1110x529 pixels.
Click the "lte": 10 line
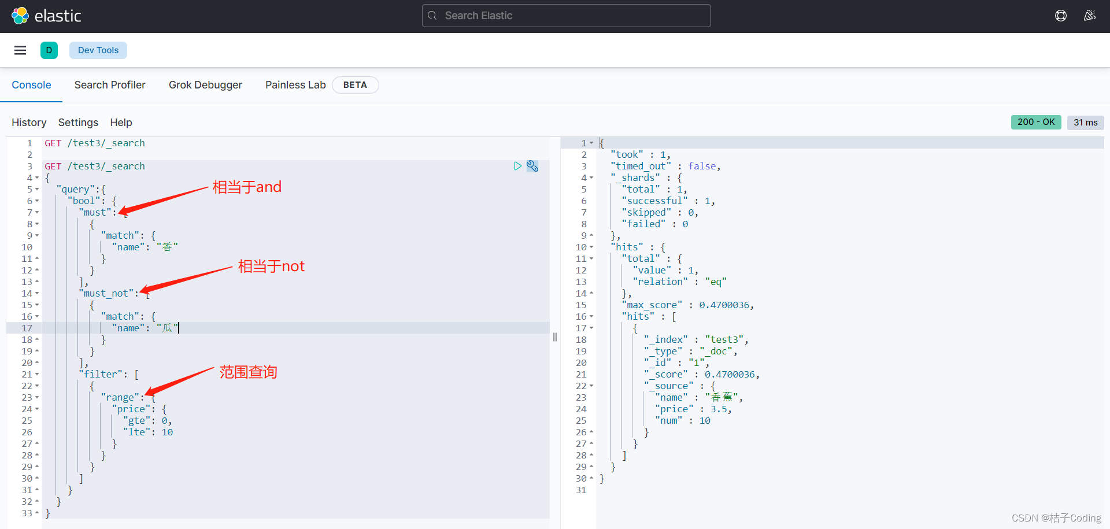pos(147,432)
